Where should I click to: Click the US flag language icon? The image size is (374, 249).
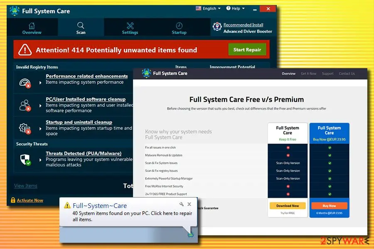tap(199, 8)
